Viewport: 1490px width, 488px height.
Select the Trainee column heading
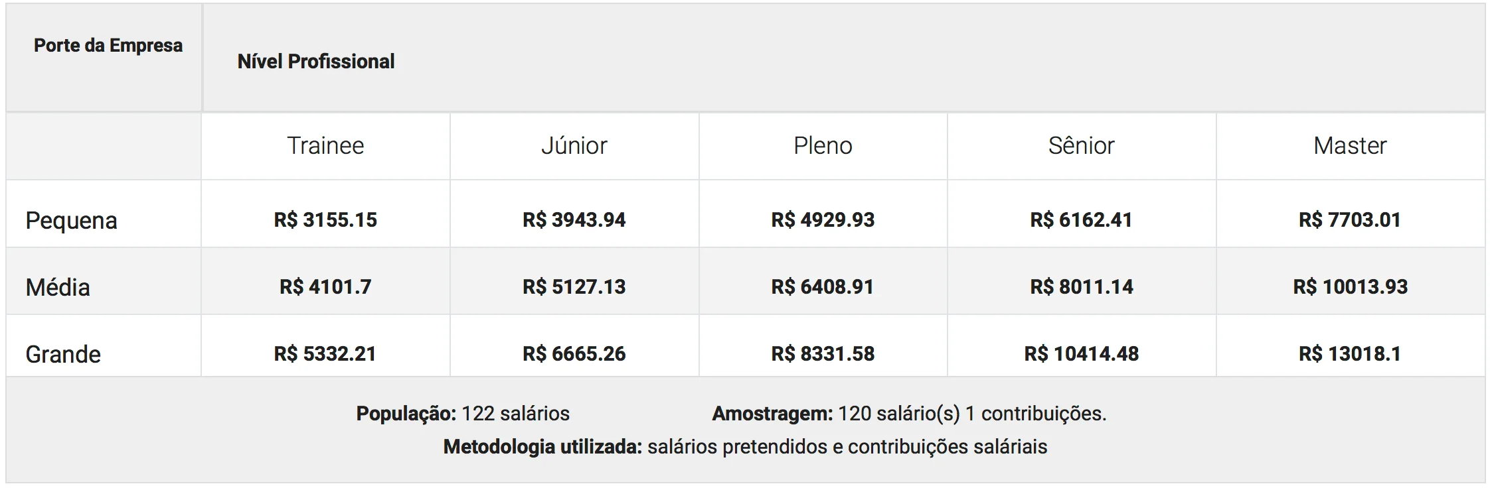tap(325, 146)
